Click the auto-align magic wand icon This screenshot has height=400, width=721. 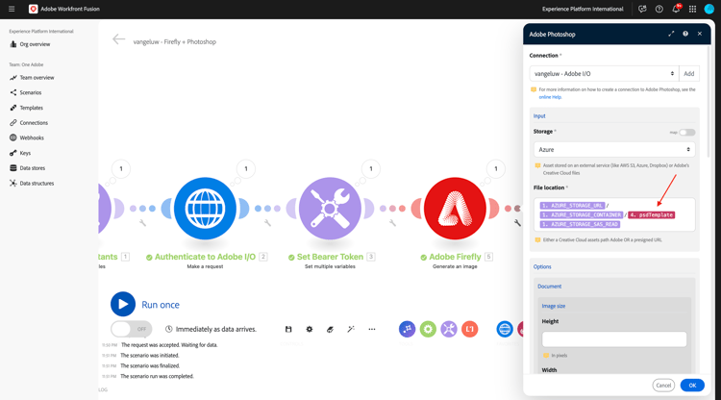pyautogui.click(x=351, y=329)
